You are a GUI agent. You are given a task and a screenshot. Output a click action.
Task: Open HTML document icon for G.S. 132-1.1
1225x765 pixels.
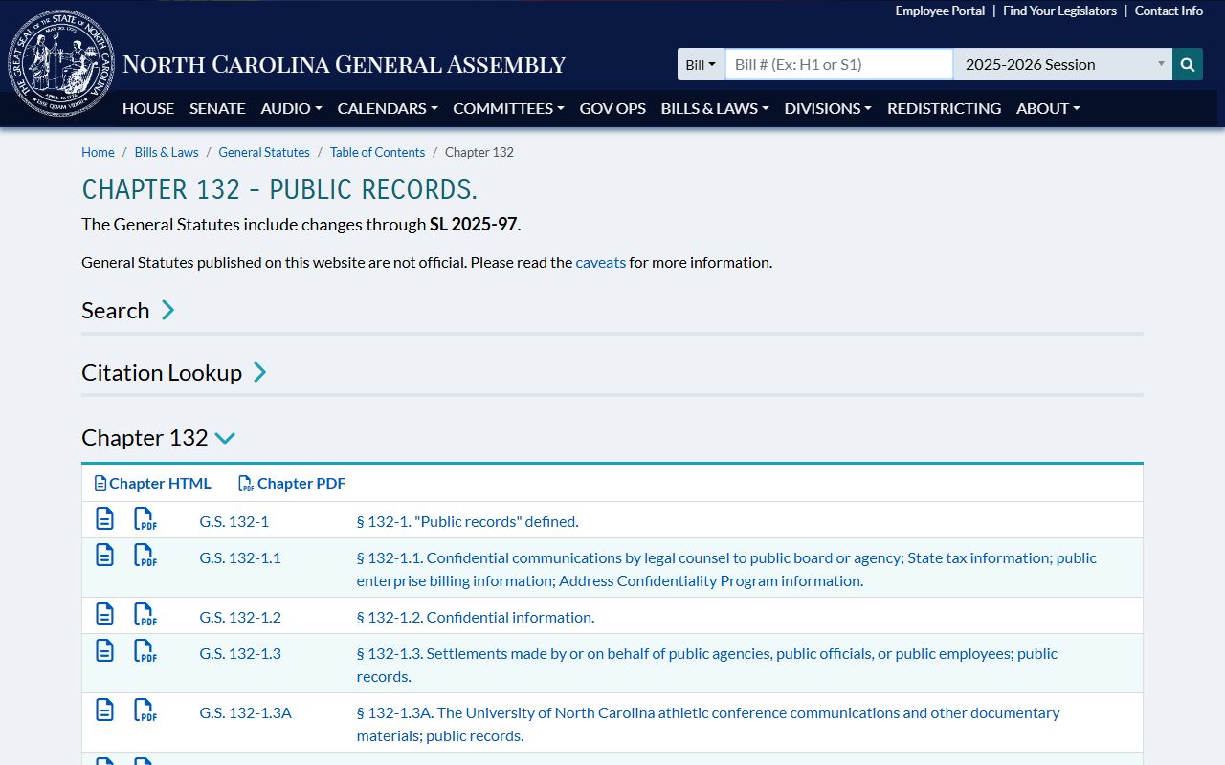[x=104, y=556]
